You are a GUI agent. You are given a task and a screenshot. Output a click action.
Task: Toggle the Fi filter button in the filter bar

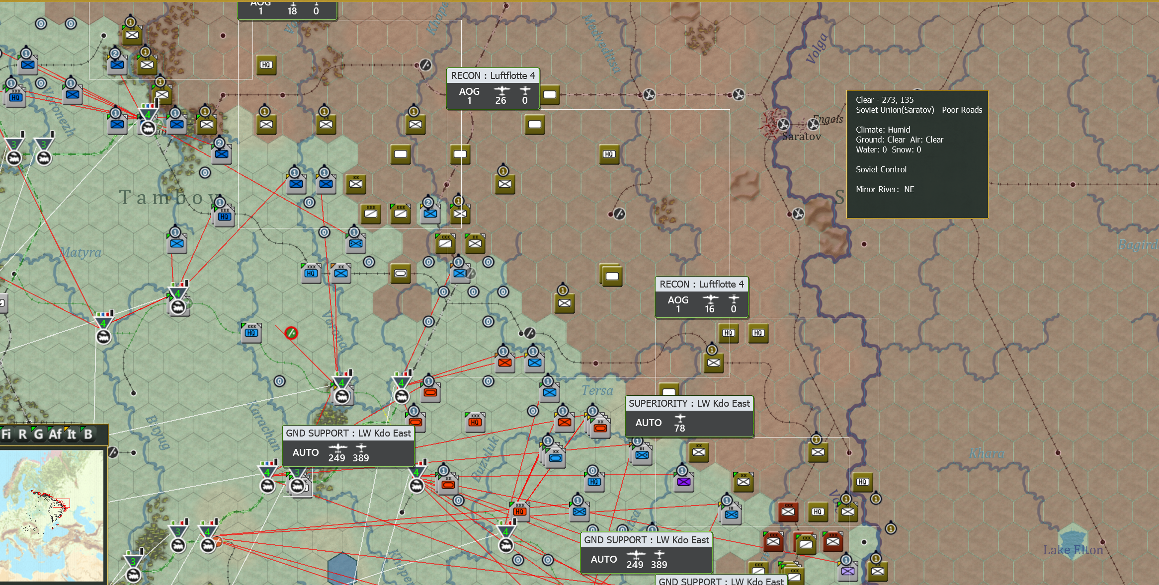click(7, 434)
